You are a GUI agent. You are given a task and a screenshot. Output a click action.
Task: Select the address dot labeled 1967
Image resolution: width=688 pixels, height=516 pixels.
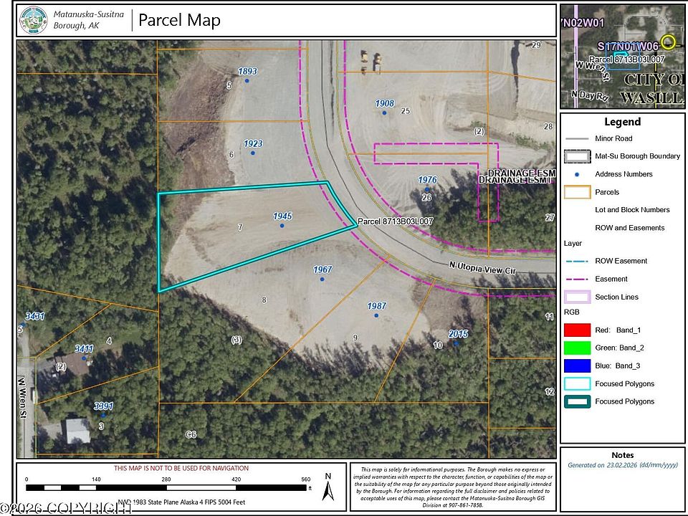[x=322, y=279]
